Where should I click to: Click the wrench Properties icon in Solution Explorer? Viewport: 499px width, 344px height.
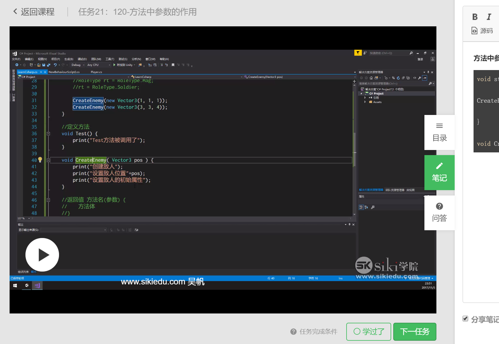[x=420, y=78]
